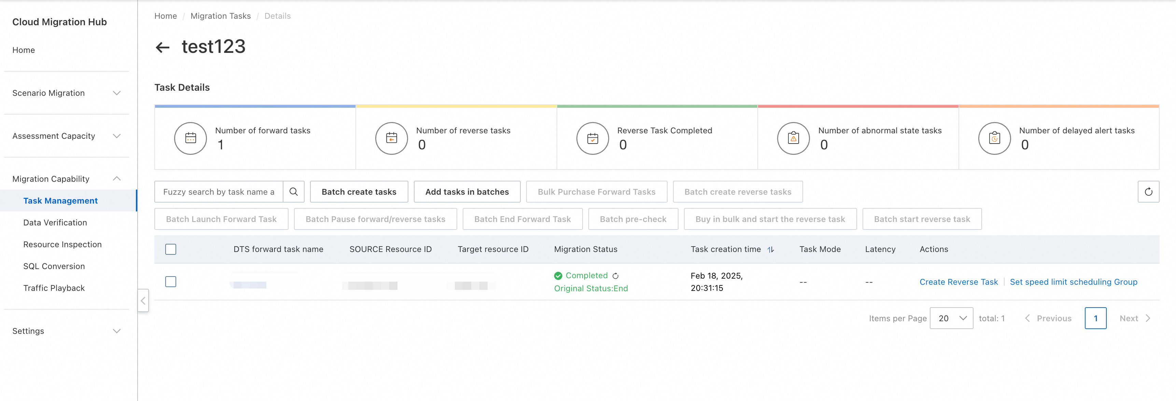Open SQL Conversion in the sidebar
The width and height of the screenshot is (1176, 401).
[x=54, y=266]
